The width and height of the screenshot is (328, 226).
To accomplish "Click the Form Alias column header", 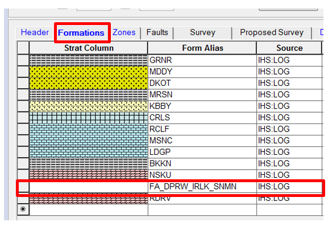I will pos(202,48).
